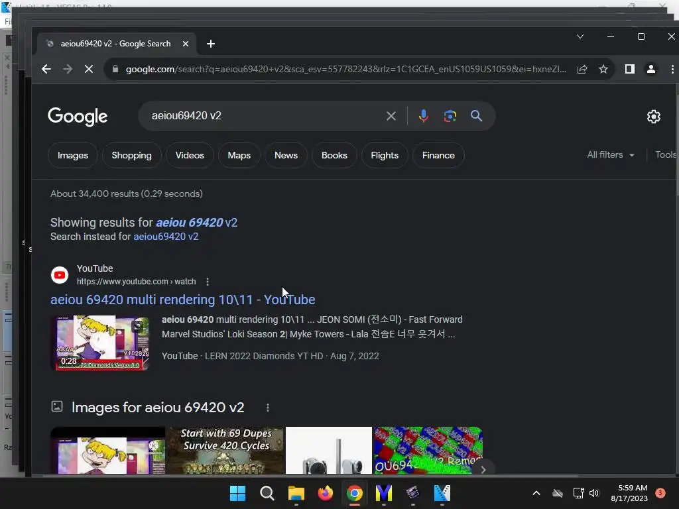Open File Explorer from the taskbar
Viewport: 679px width, 509px height.
[296, 493]
